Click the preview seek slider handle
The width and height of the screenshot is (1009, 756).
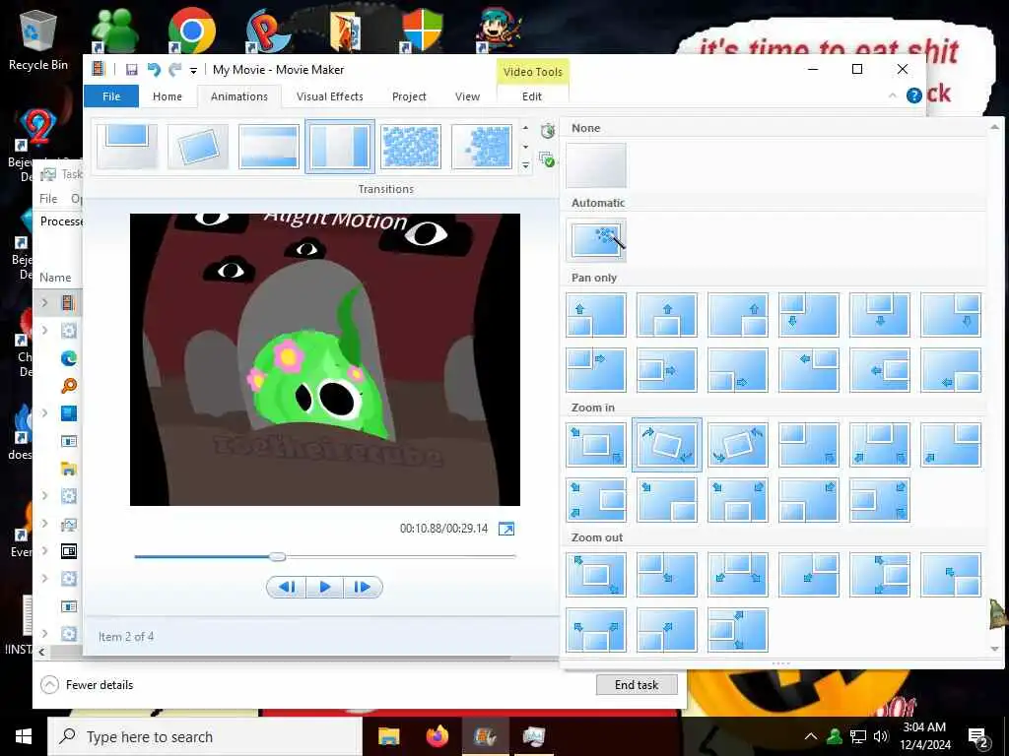(x=277, y=557)
